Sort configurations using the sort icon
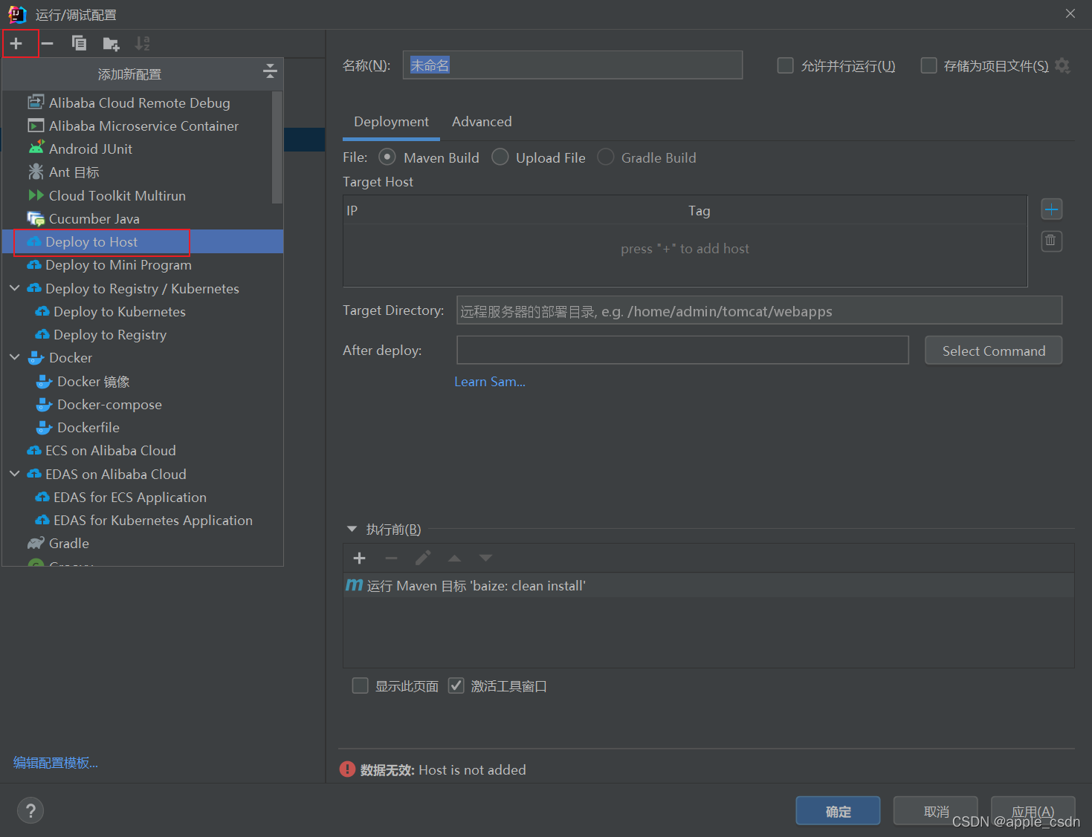This screenshot has height=837, width=1092. coord(142,43)
